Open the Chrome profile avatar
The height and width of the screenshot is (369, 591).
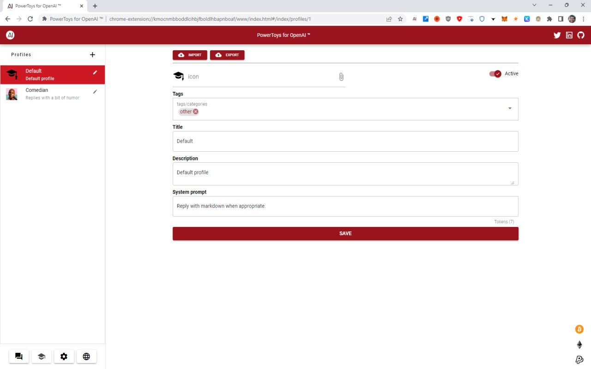point(572,19)
